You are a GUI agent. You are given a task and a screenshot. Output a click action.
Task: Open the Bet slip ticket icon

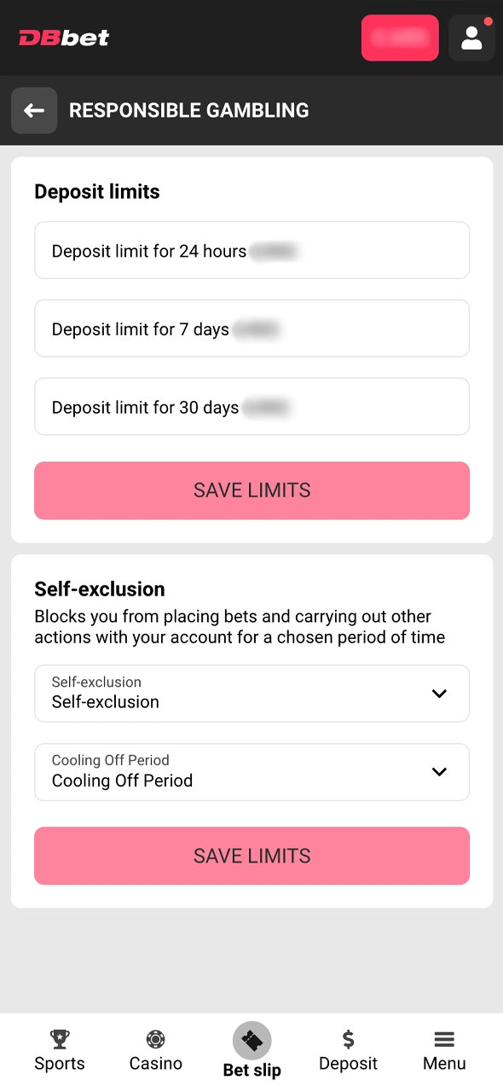(251, 1041)
